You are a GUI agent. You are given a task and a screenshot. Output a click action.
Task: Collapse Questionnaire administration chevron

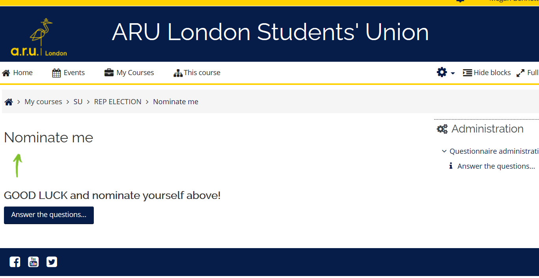(444, 151)
